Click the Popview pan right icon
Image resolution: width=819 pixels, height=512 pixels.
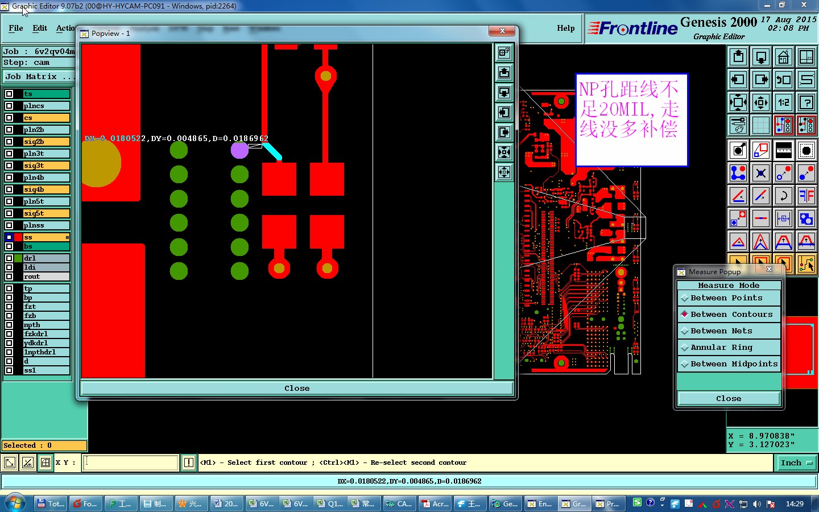pos(504,133)
